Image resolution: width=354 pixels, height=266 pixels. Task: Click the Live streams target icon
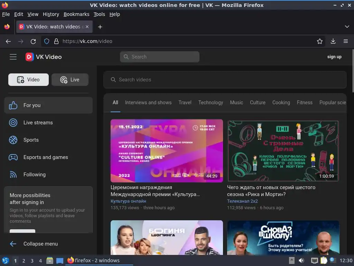click(13, 123)
